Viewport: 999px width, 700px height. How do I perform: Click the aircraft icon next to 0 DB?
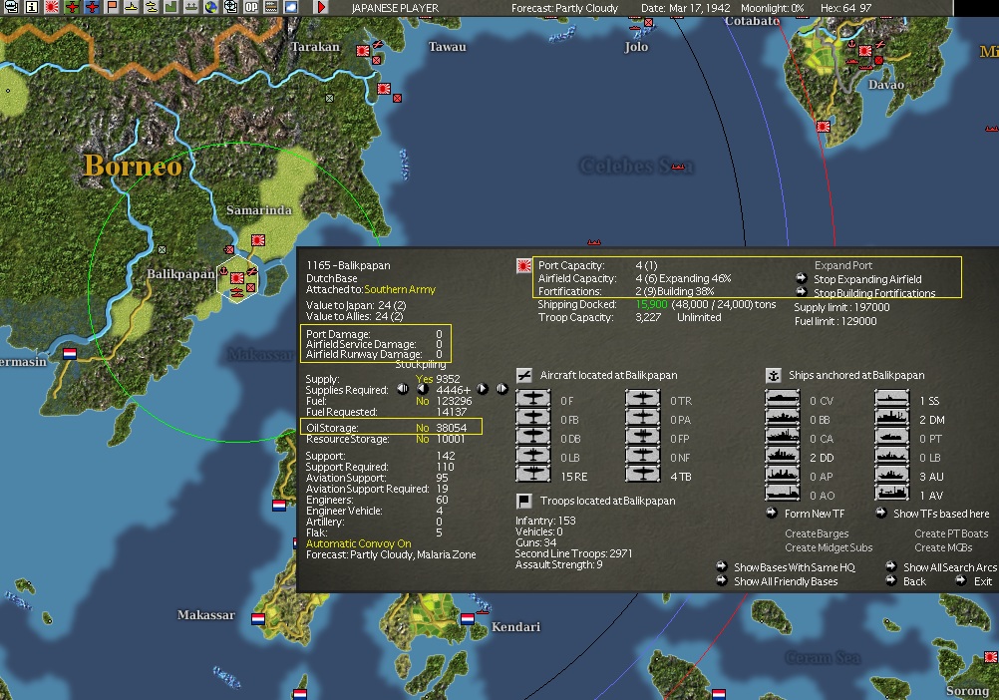point(533,437)
